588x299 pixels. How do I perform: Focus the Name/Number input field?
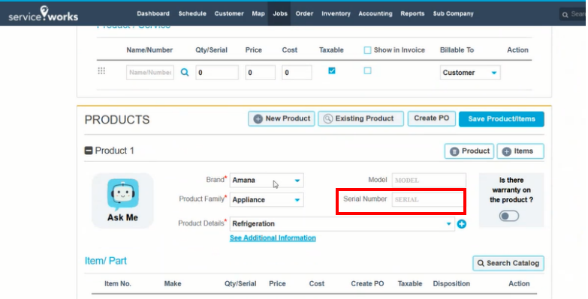150,72
